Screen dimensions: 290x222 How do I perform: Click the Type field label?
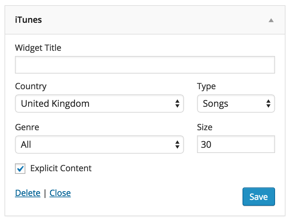tap(206, 87)
